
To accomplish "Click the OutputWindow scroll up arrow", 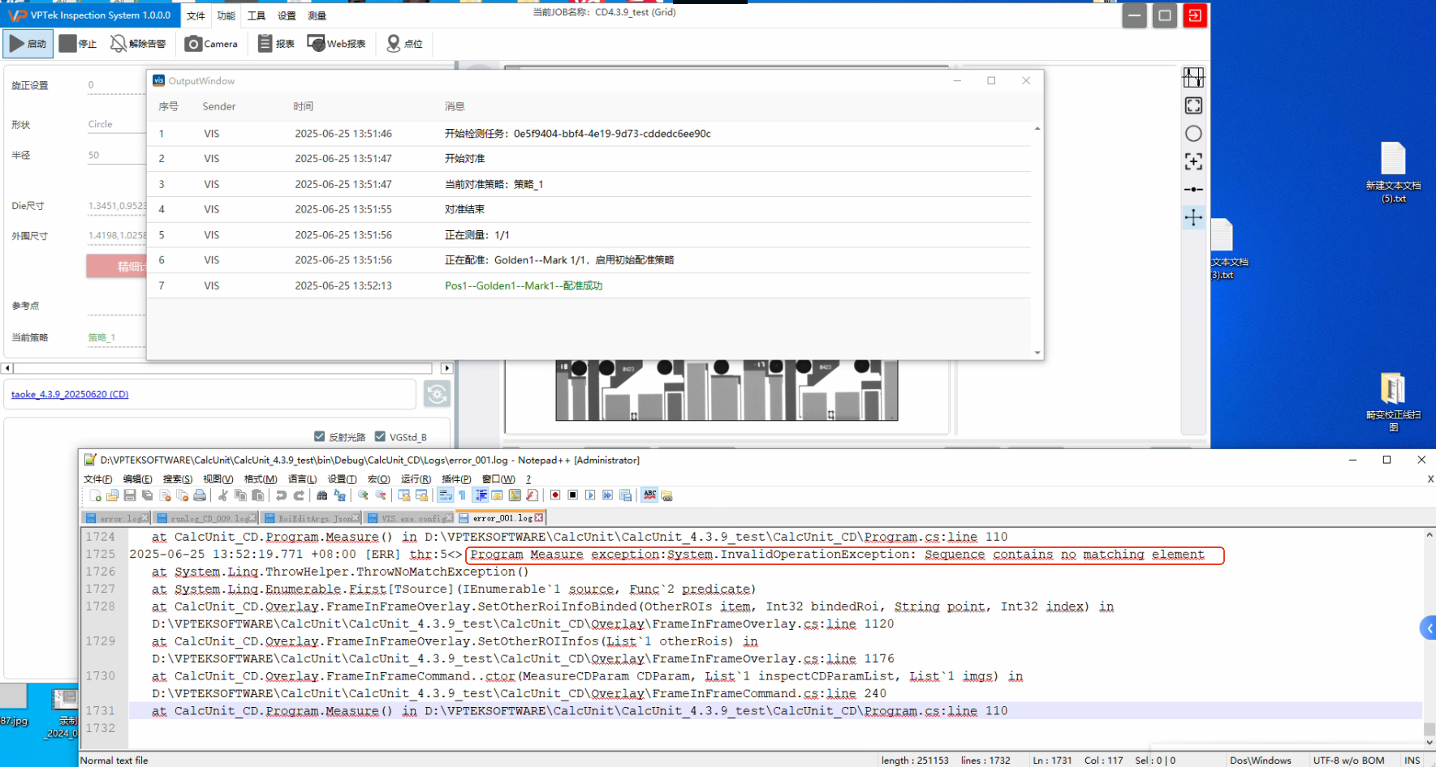I will click(1037, 129).
